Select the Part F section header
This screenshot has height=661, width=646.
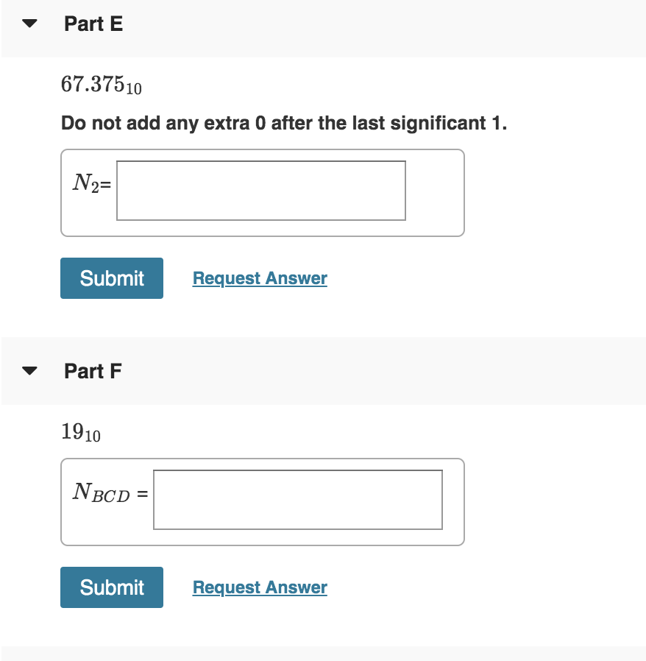pyautogui.click(x=93, y=371)
